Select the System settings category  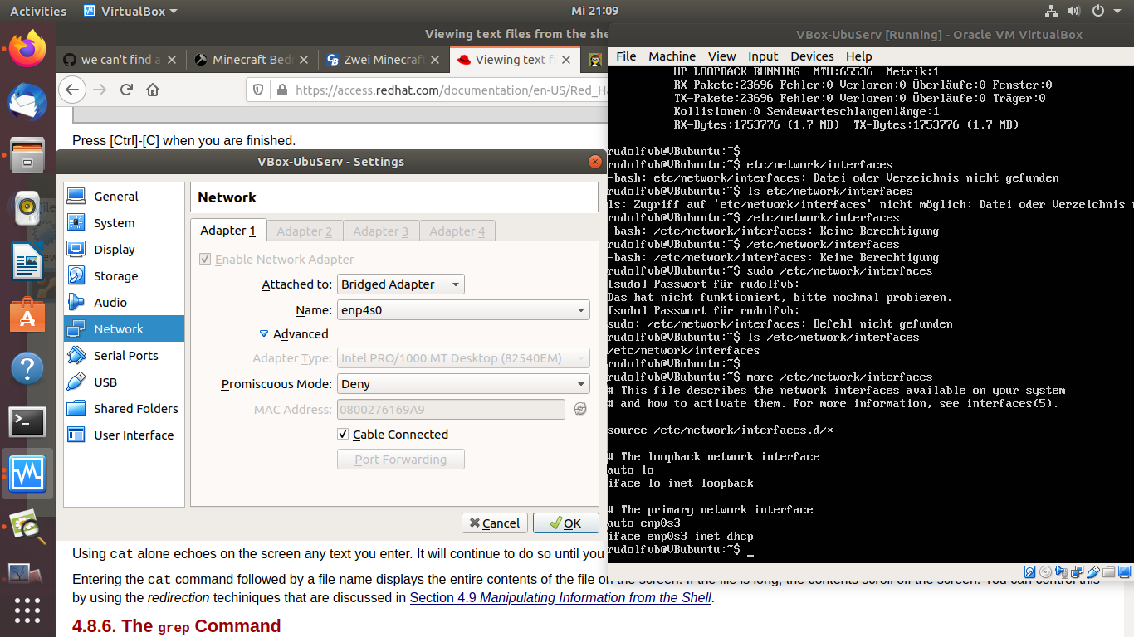124,223
